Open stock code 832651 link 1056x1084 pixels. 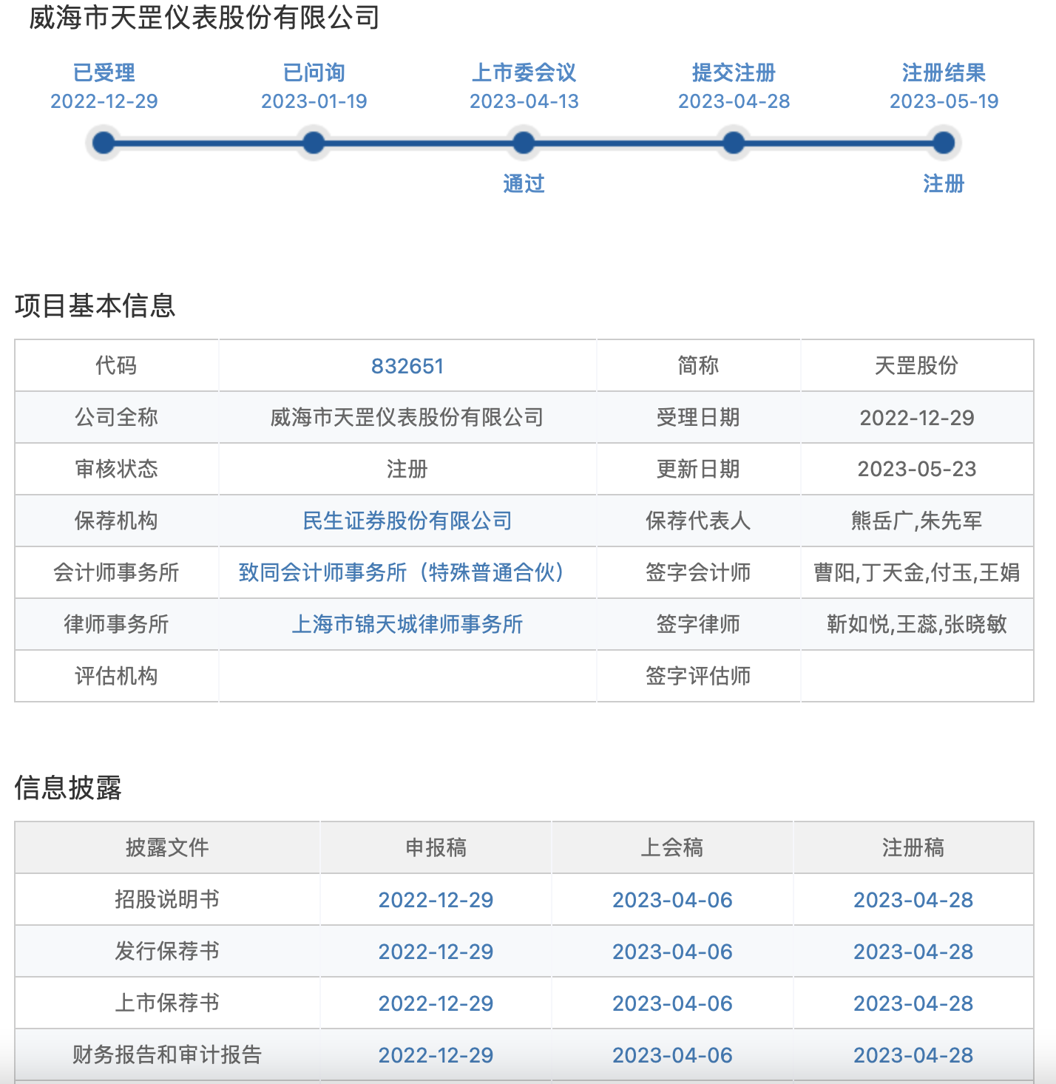point(407,366)
